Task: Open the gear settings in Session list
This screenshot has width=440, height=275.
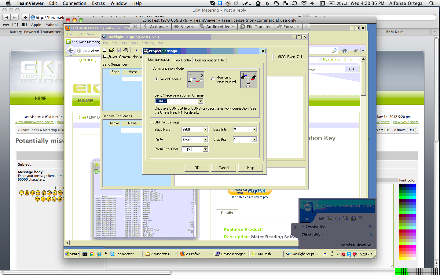Action: pos(370,226)
